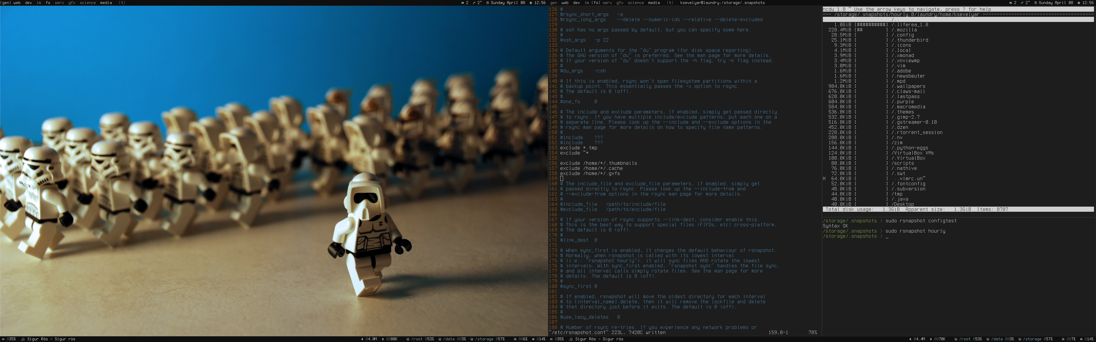Select the /.liferea_1.8 row in ncdu
The height and width of the screenshot is (342, 1096).
click(958, 25)
